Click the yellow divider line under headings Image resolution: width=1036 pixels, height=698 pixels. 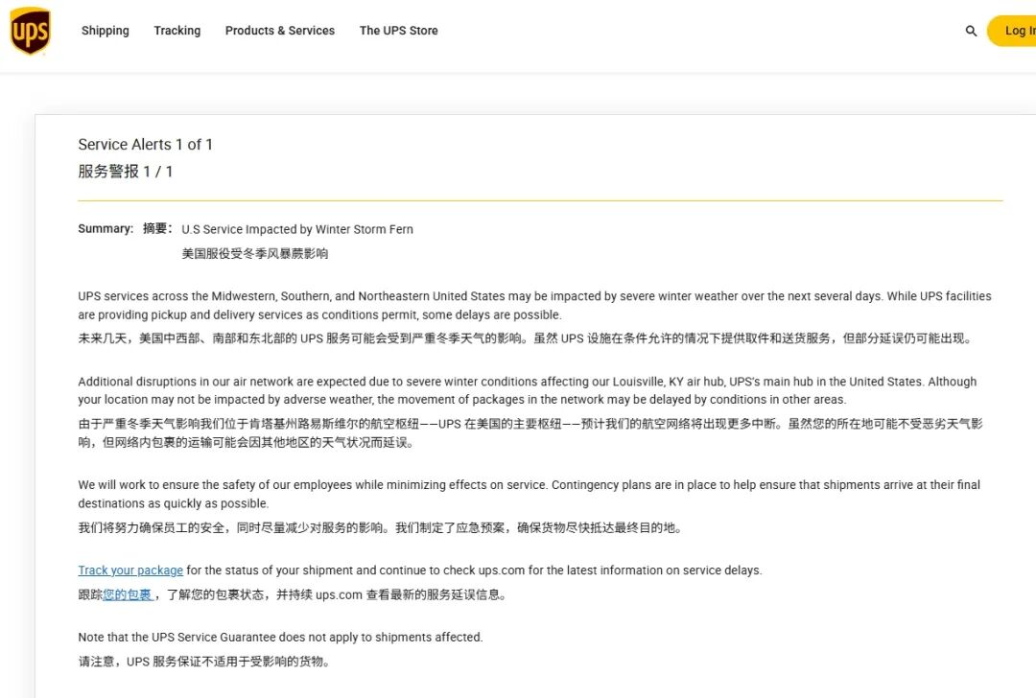[x=539, y=200]
